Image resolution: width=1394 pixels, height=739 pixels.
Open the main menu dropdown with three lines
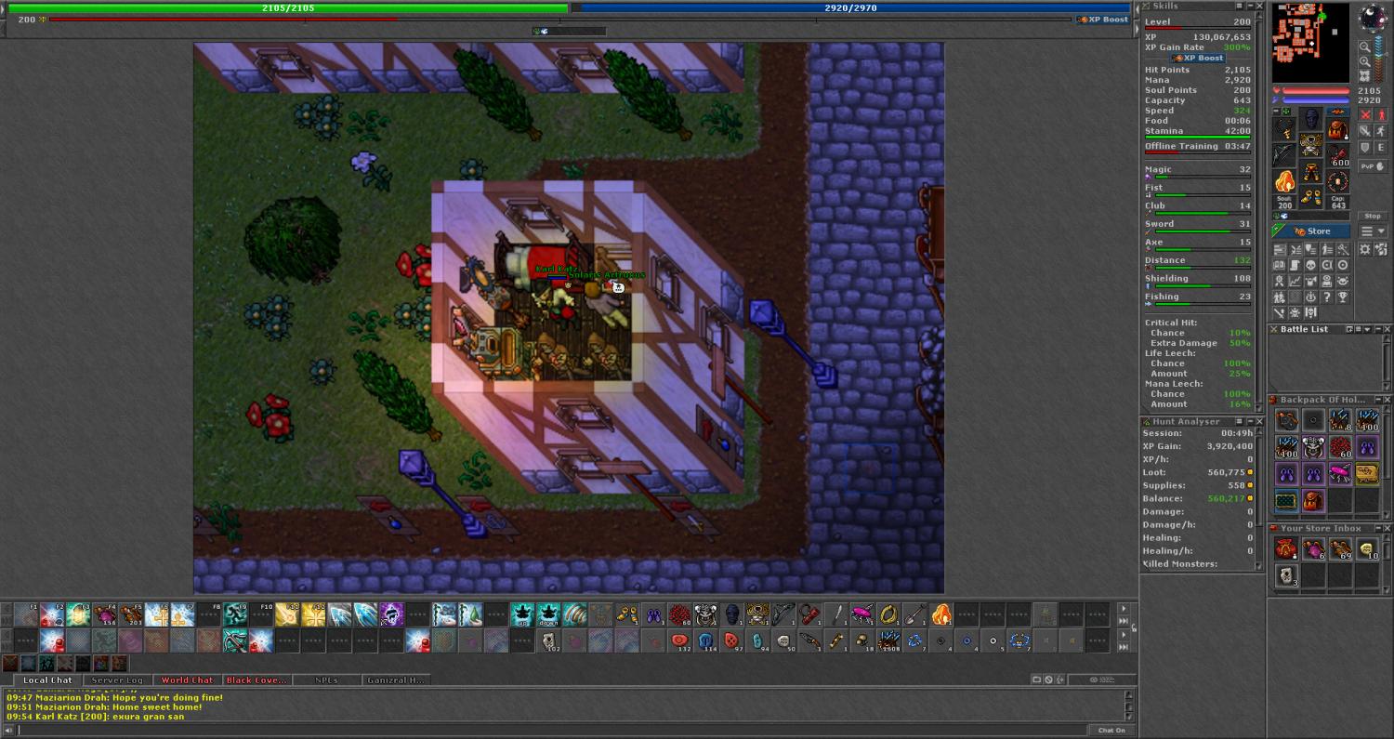tap(1374, 231)
